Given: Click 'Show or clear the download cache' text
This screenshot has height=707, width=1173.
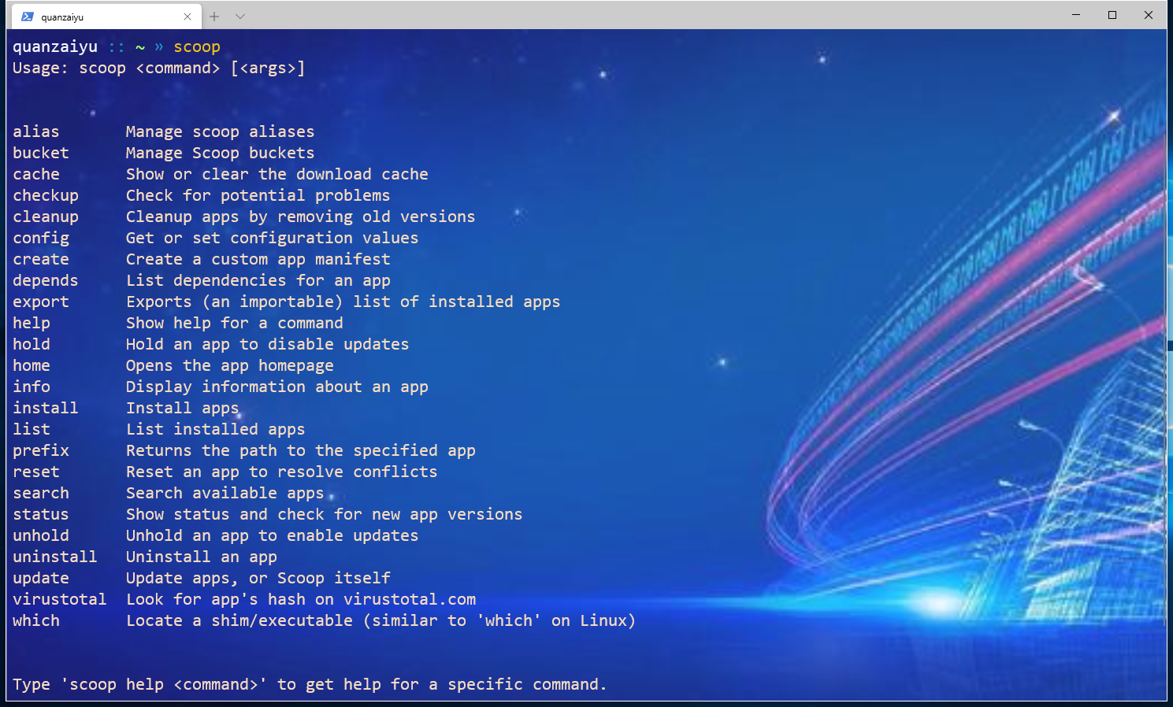Looking at the screenshot, I should coord(277,174).
